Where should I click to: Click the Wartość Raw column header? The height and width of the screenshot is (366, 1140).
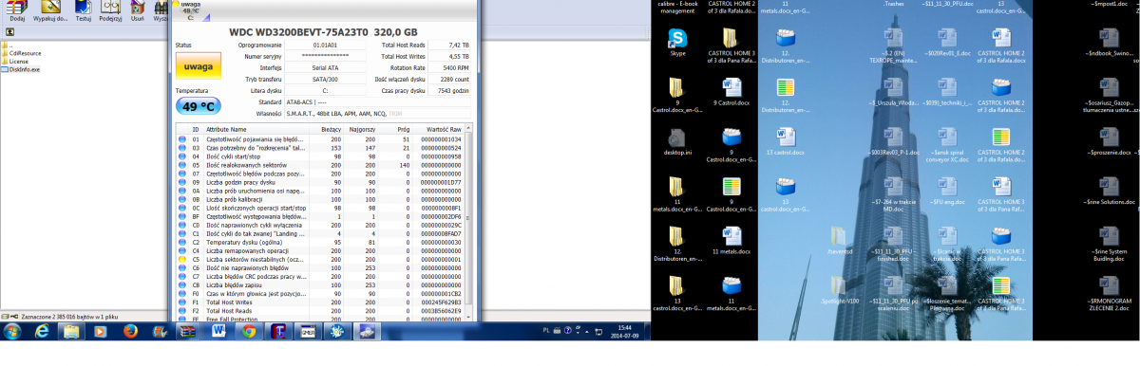443,129
